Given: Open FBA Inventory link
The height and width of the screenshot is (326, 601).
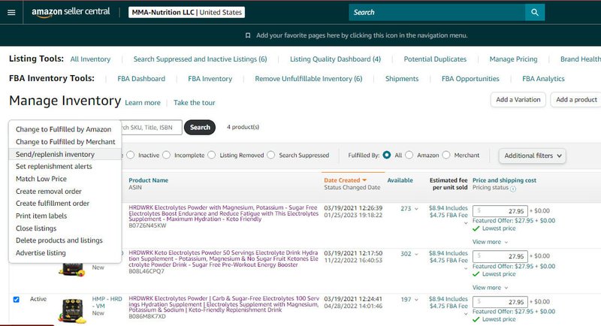Looking at the screenshot, I should (210, 79).
